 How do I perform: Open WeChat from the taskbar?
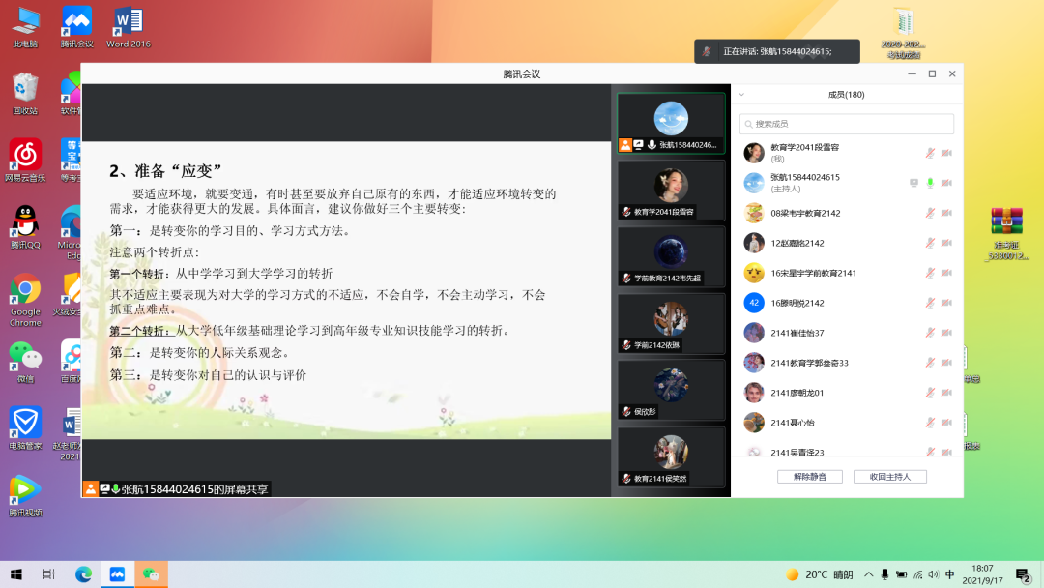point(150,574)
